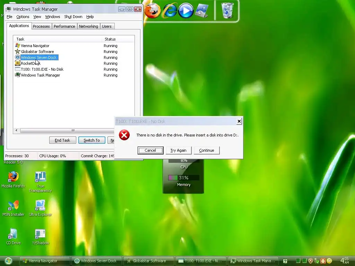
Task: Sort tasks by the Status column header
Action: (118, 39)
